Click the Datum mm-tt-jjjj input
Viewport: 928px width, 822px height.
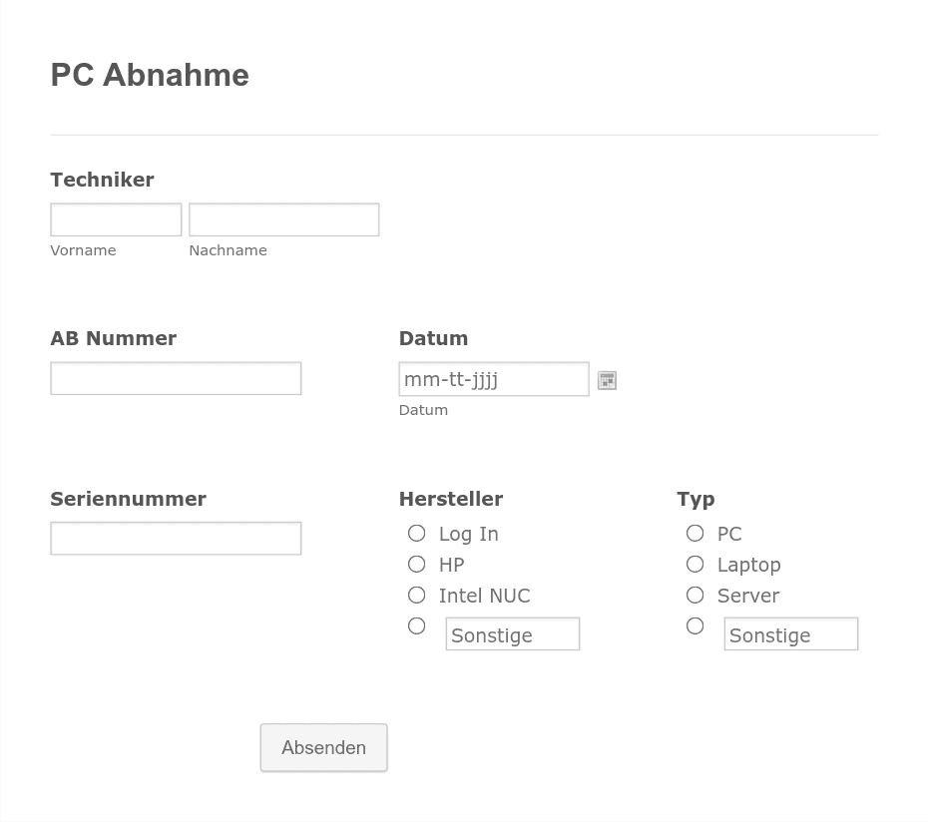click(x=494, y=379)
